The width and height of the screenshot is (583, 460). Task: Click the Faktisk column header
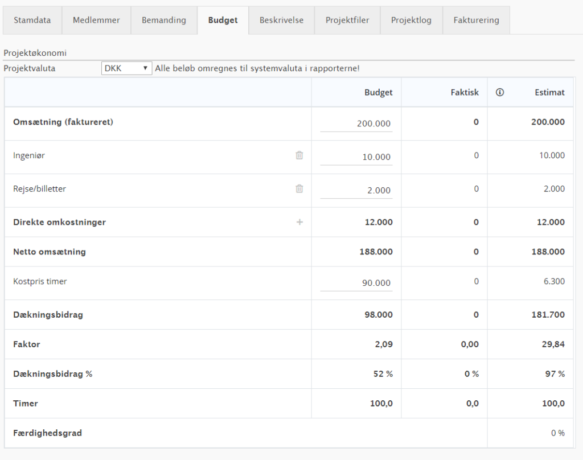[x=464, y=92]
